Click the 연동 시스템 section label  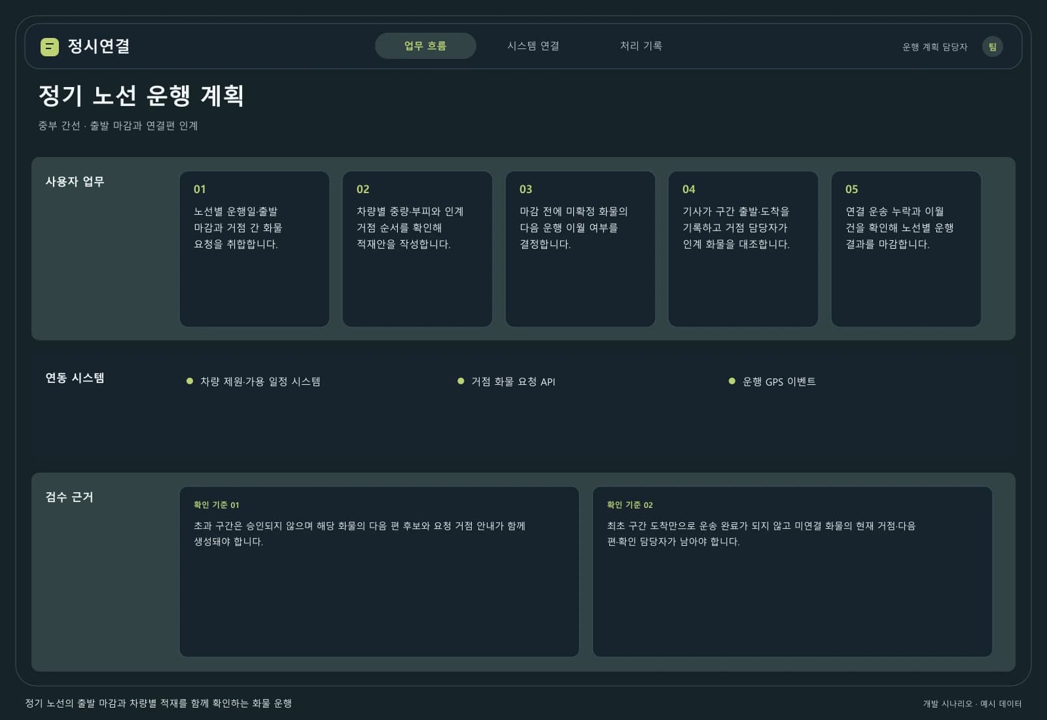coord(75,378)
